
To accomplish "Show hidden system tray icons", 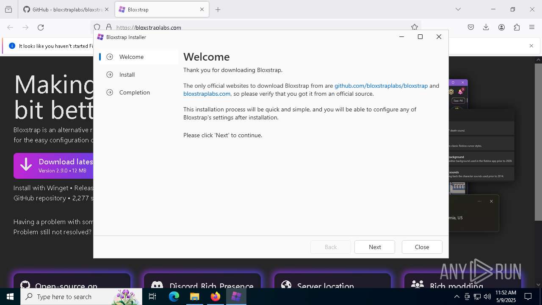I will click(x=456, y=297).
